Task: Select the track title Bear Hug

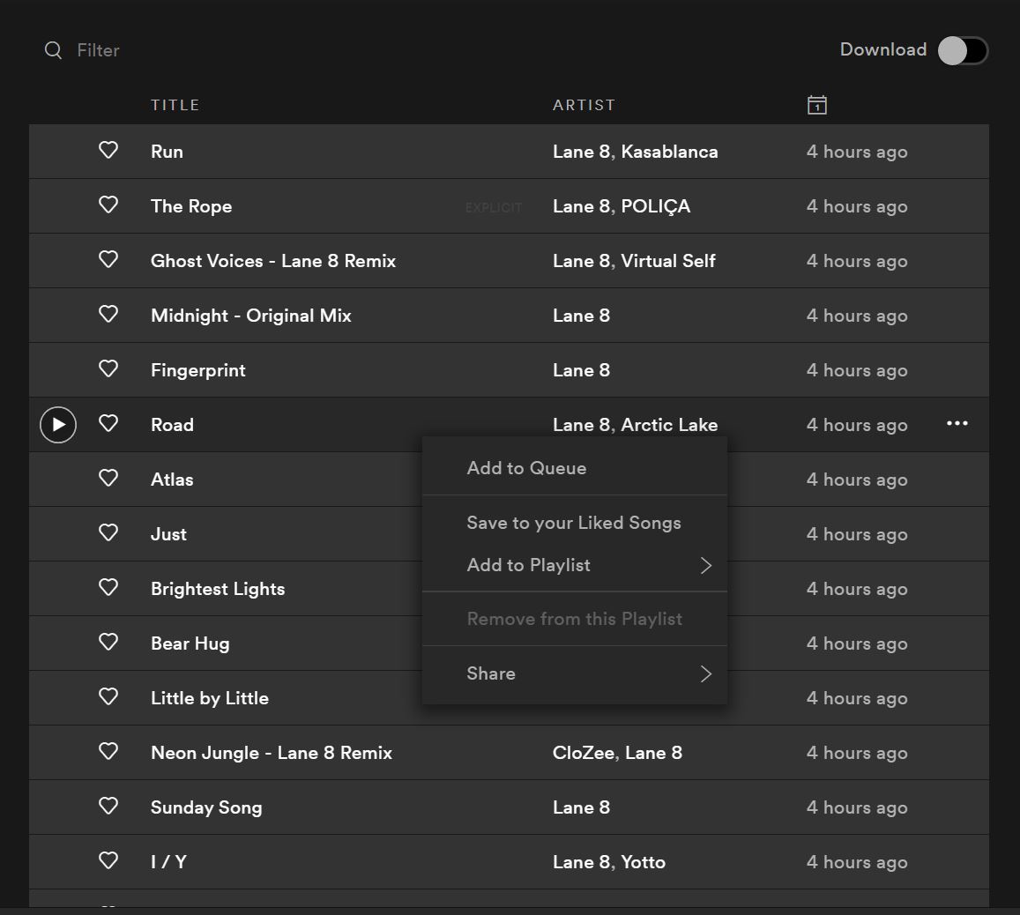Action: click(x=190, y=643)
